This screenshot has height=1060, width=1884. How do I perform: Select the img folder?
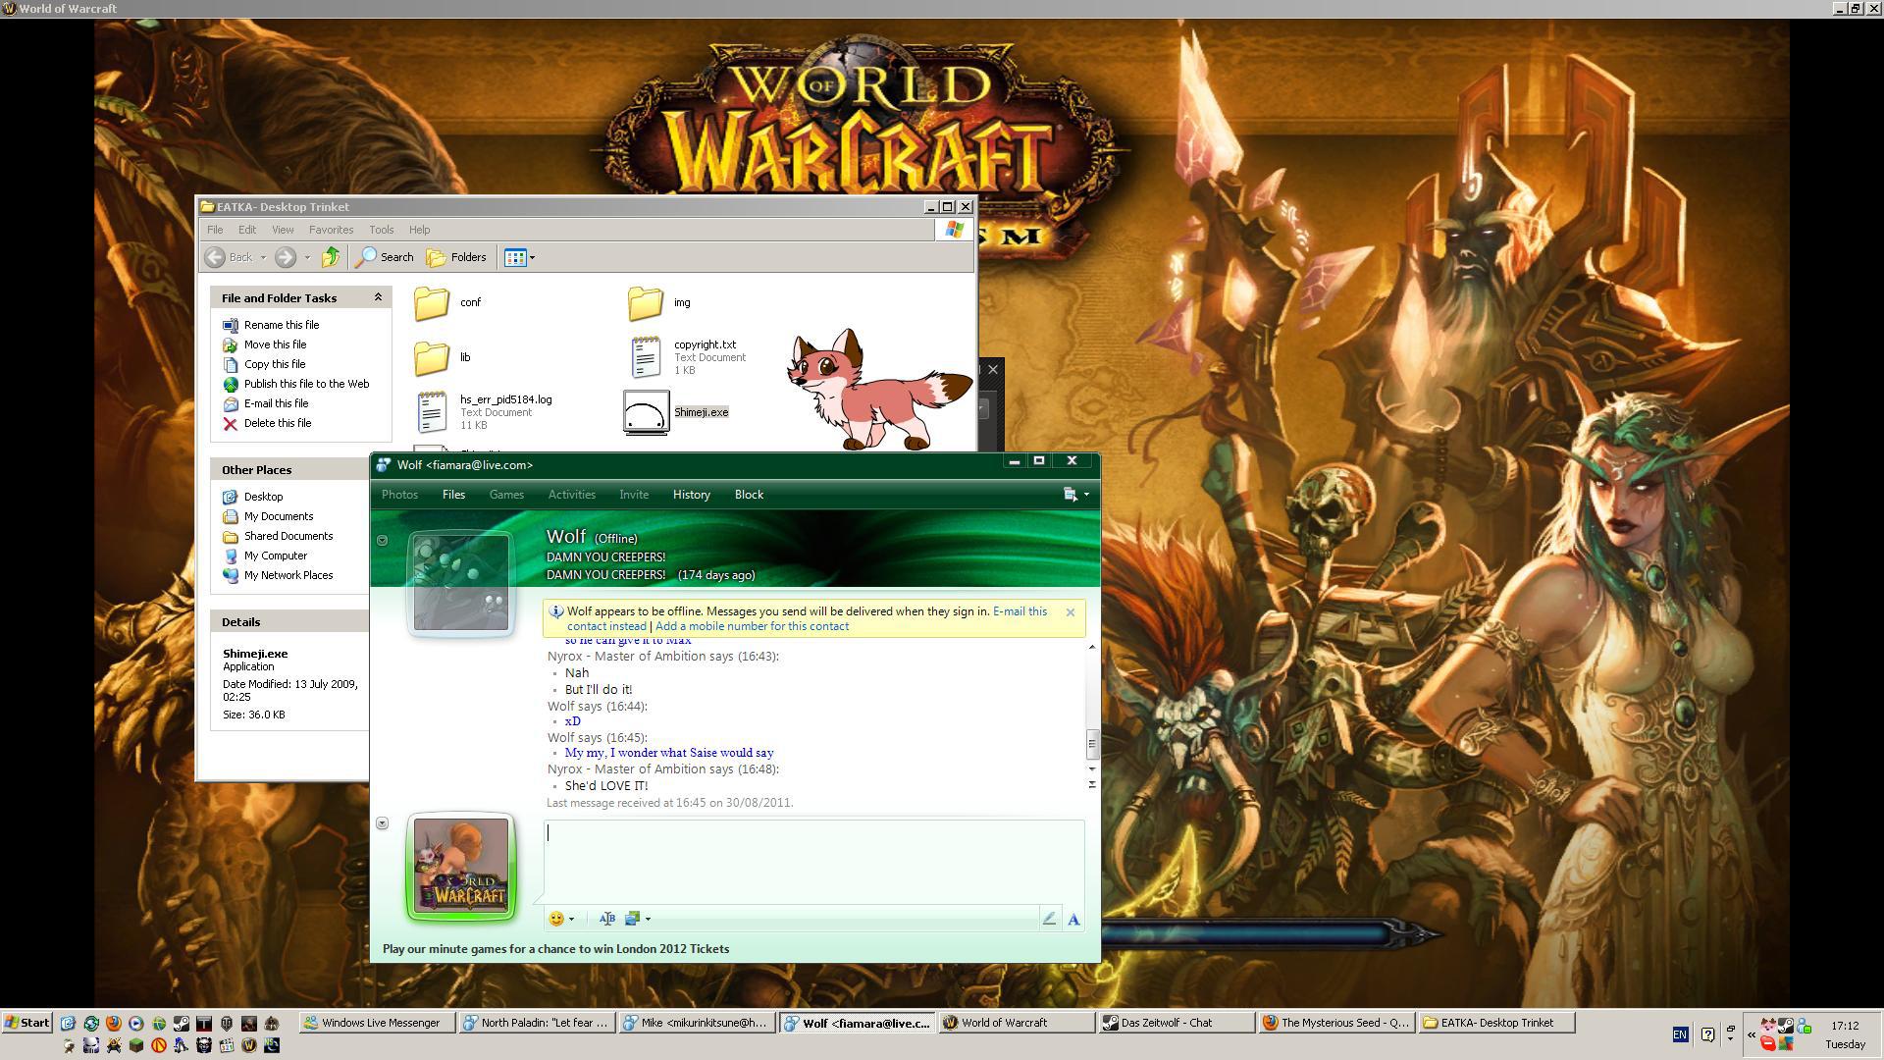coord(659,302)
